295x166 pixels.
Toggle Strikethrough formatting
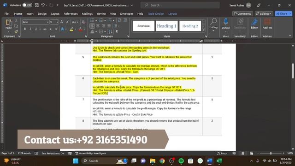click(45, 29)
